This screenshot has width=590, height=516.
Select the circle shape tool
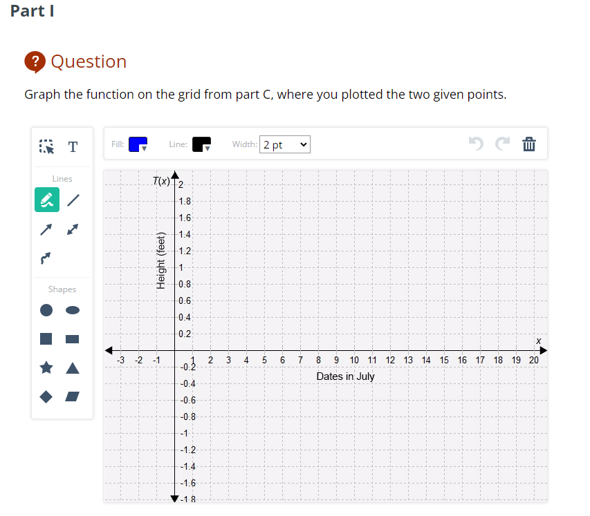[x=46, y=310]
